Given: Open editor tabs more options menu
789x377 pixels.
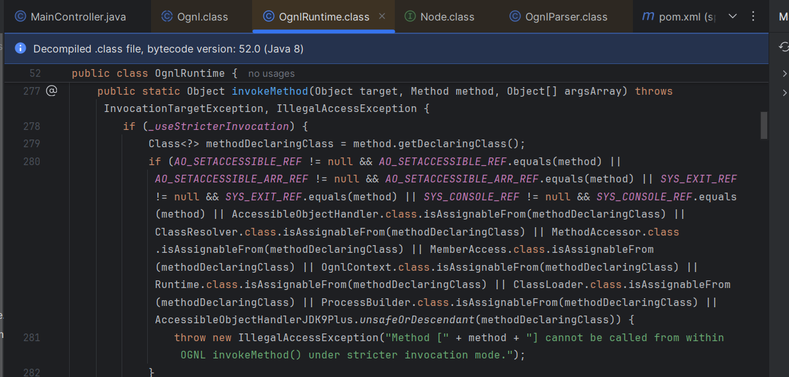Looking at the screenshot, I should click(753, 16).
